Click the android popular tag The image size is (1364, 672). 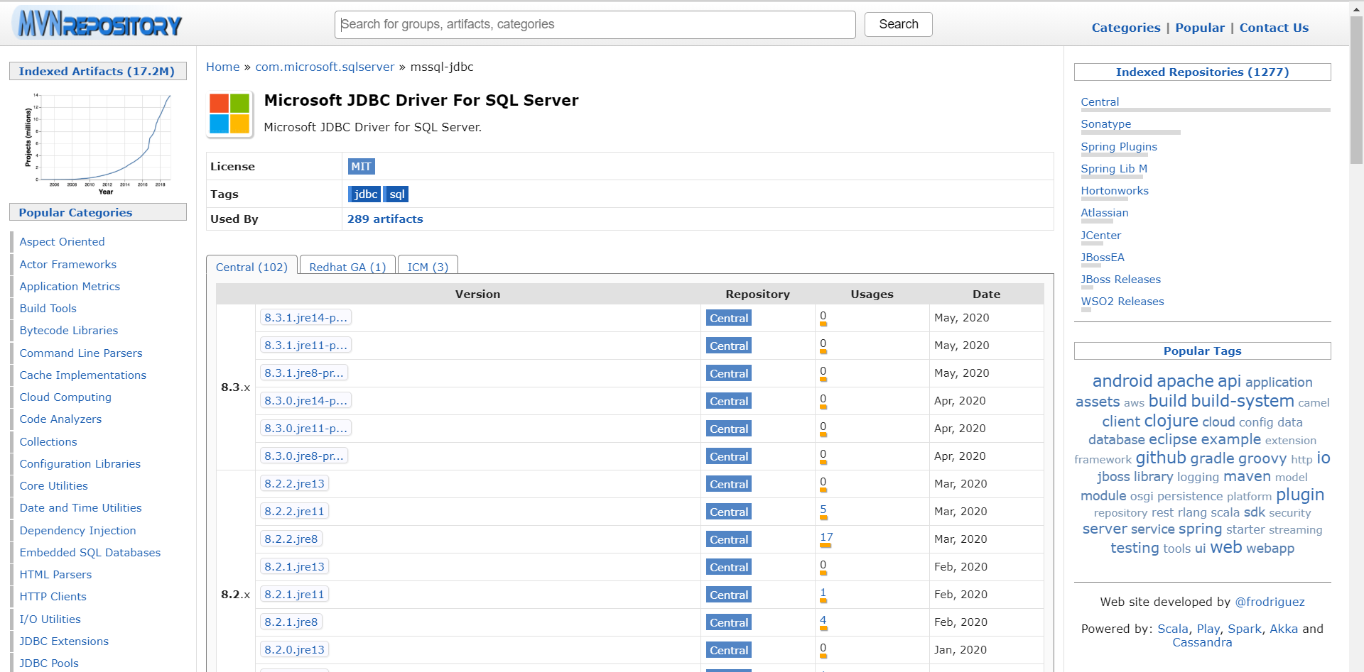point(1122,381)
